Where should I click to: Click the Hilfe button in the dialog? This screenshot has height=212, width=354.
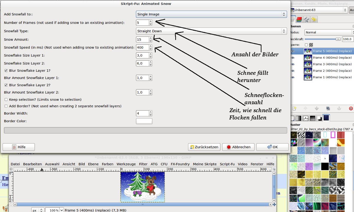19,147
